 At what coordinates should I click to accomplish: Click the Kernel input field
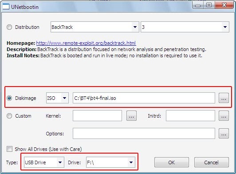(98, 116)
